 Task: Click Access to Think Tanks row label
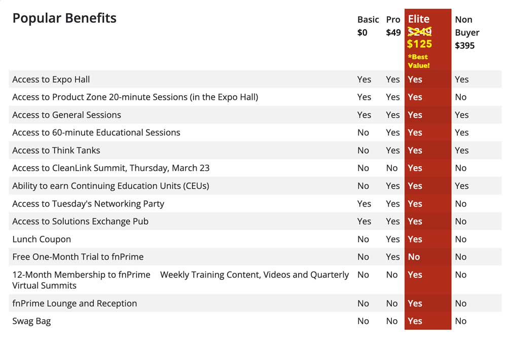[x=56, y=150]
